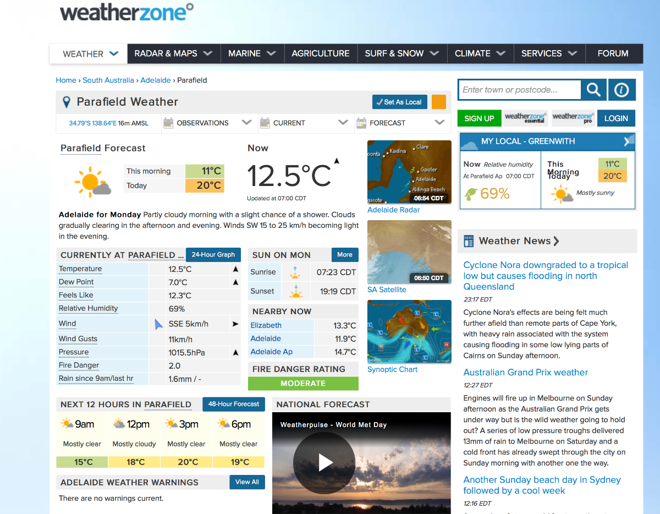Screen dimensions: 660x514
Task: Click the Sign Up button
Action: (479, 118)
